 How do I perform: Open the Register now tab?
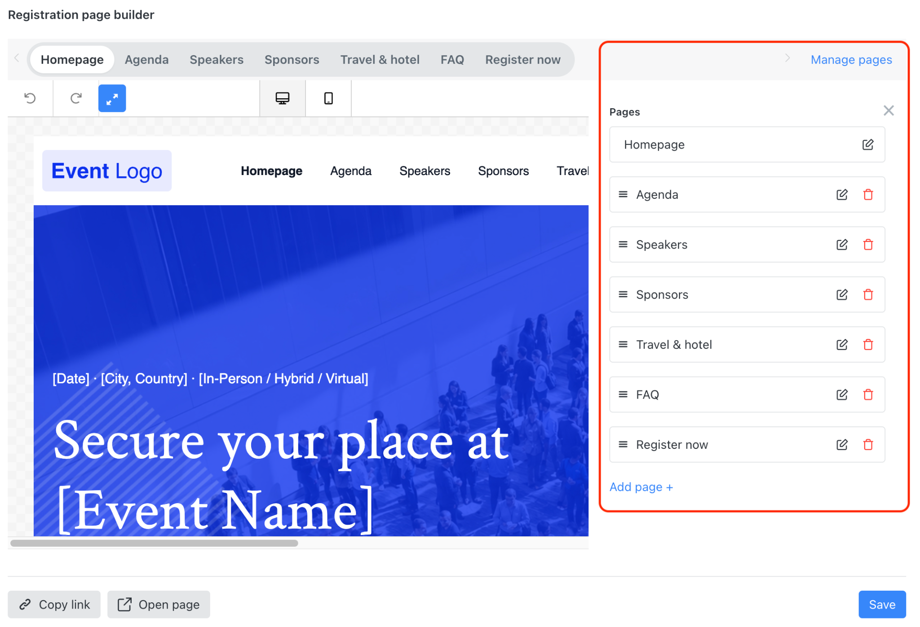point(522,60)
